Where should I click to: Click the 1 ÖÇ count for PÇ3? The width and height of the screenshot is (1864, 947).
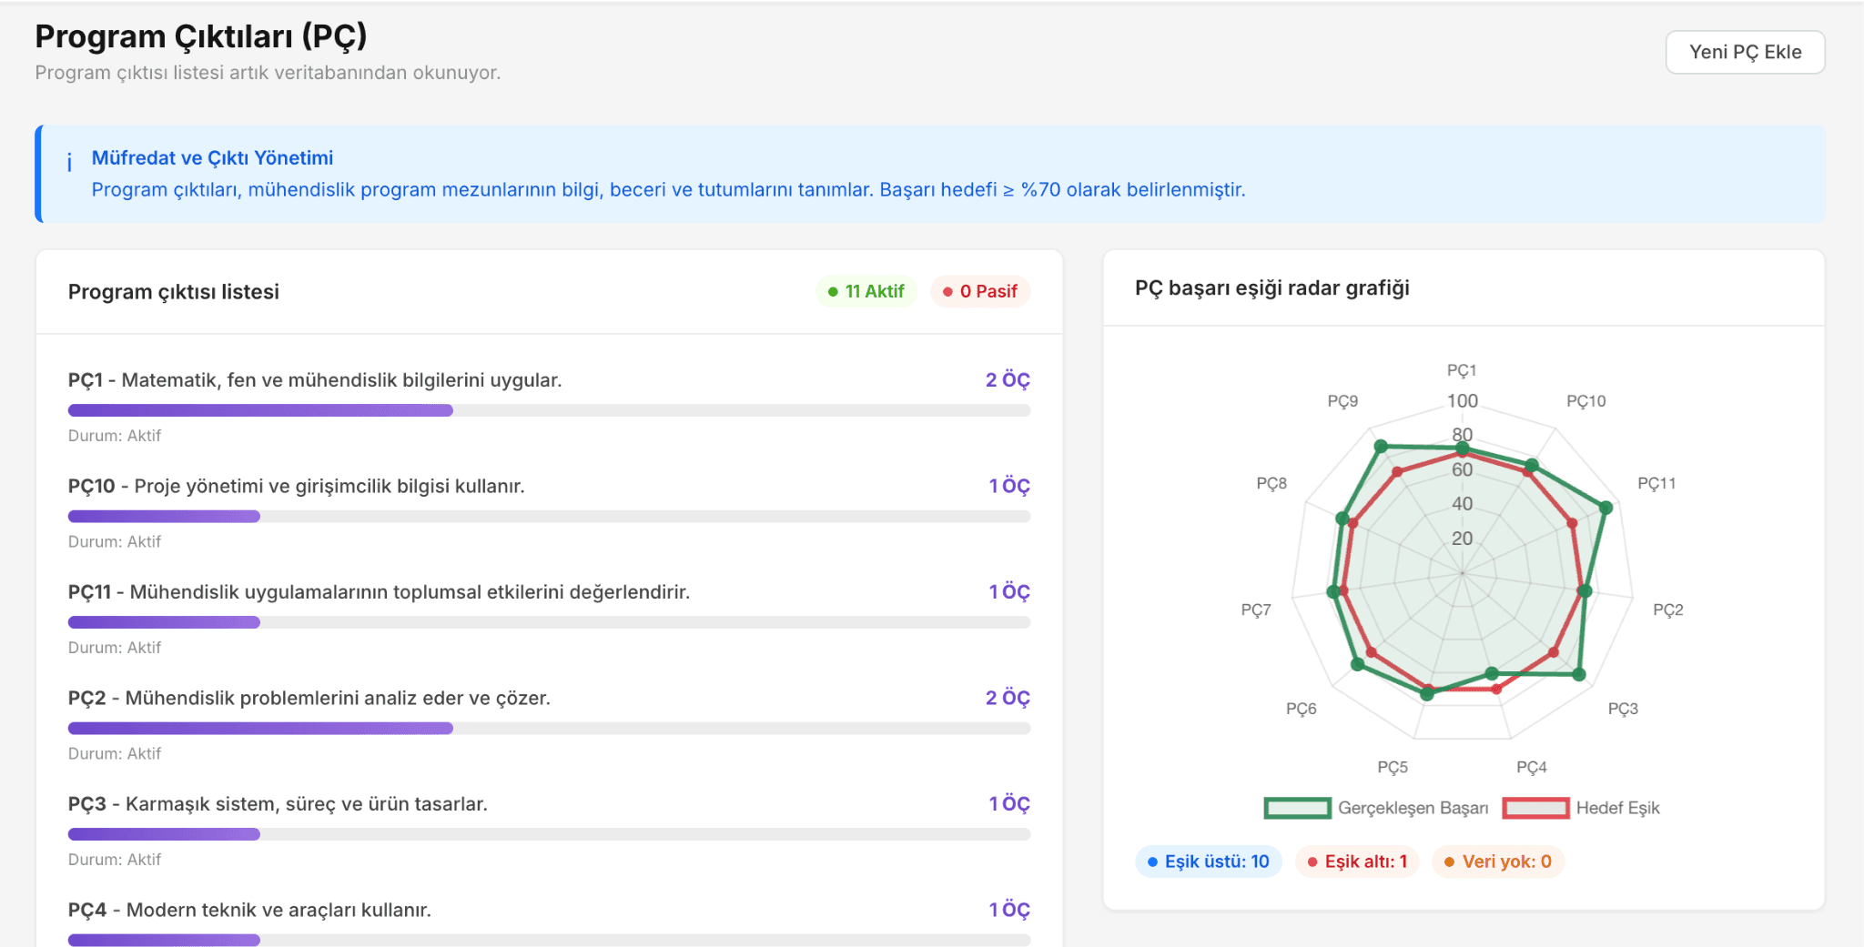coord(1009,804)
